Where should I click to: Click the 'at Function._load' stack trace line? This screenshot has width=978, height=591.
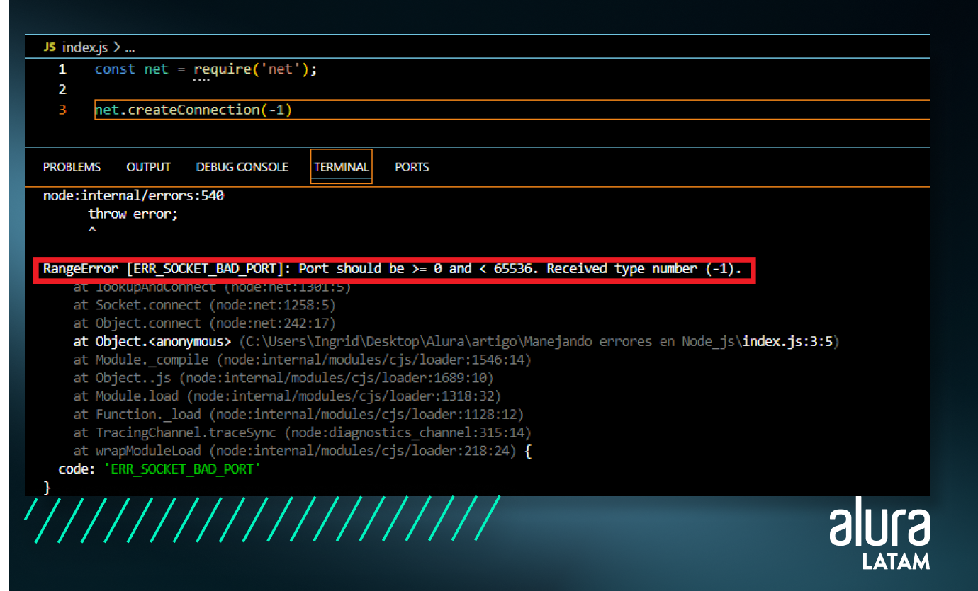click(x=298, y=414)
